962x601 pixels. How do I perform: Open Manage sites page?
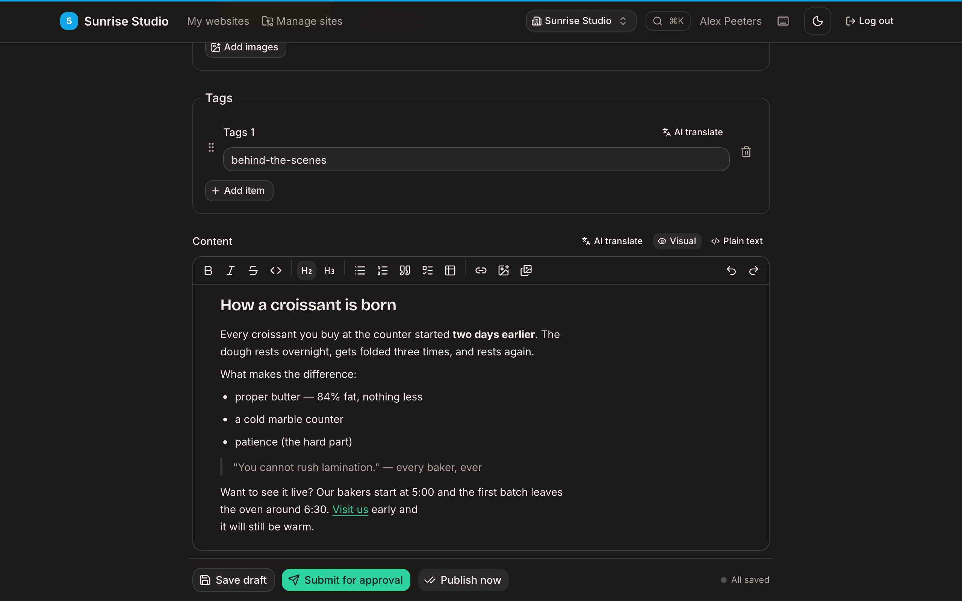click(x=302, y=21)
